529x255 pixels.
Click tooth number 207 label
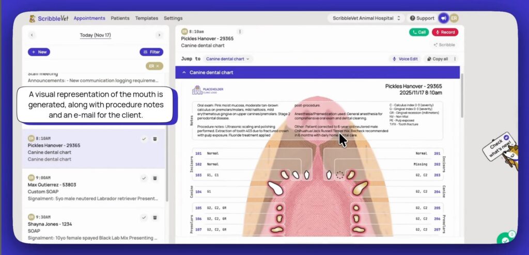point(437,229)
